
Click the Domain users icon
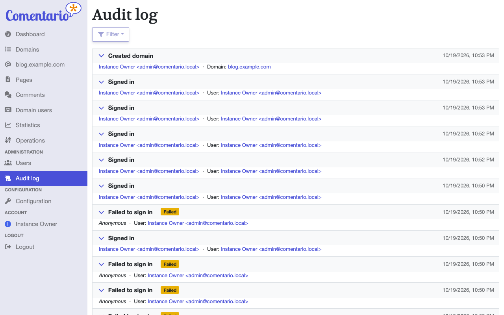[x=8, y=110]
